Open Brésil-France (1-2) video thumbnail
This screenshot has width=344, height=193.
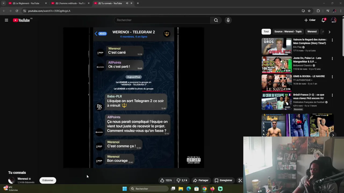(x=277, y=101)
